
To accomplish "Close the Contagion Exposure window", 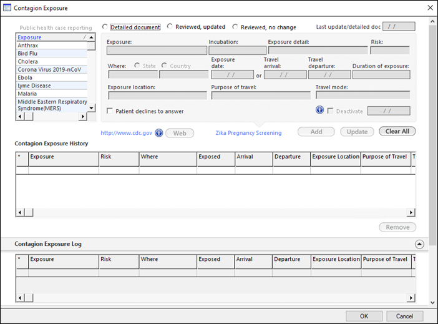I will pos(431,8).
